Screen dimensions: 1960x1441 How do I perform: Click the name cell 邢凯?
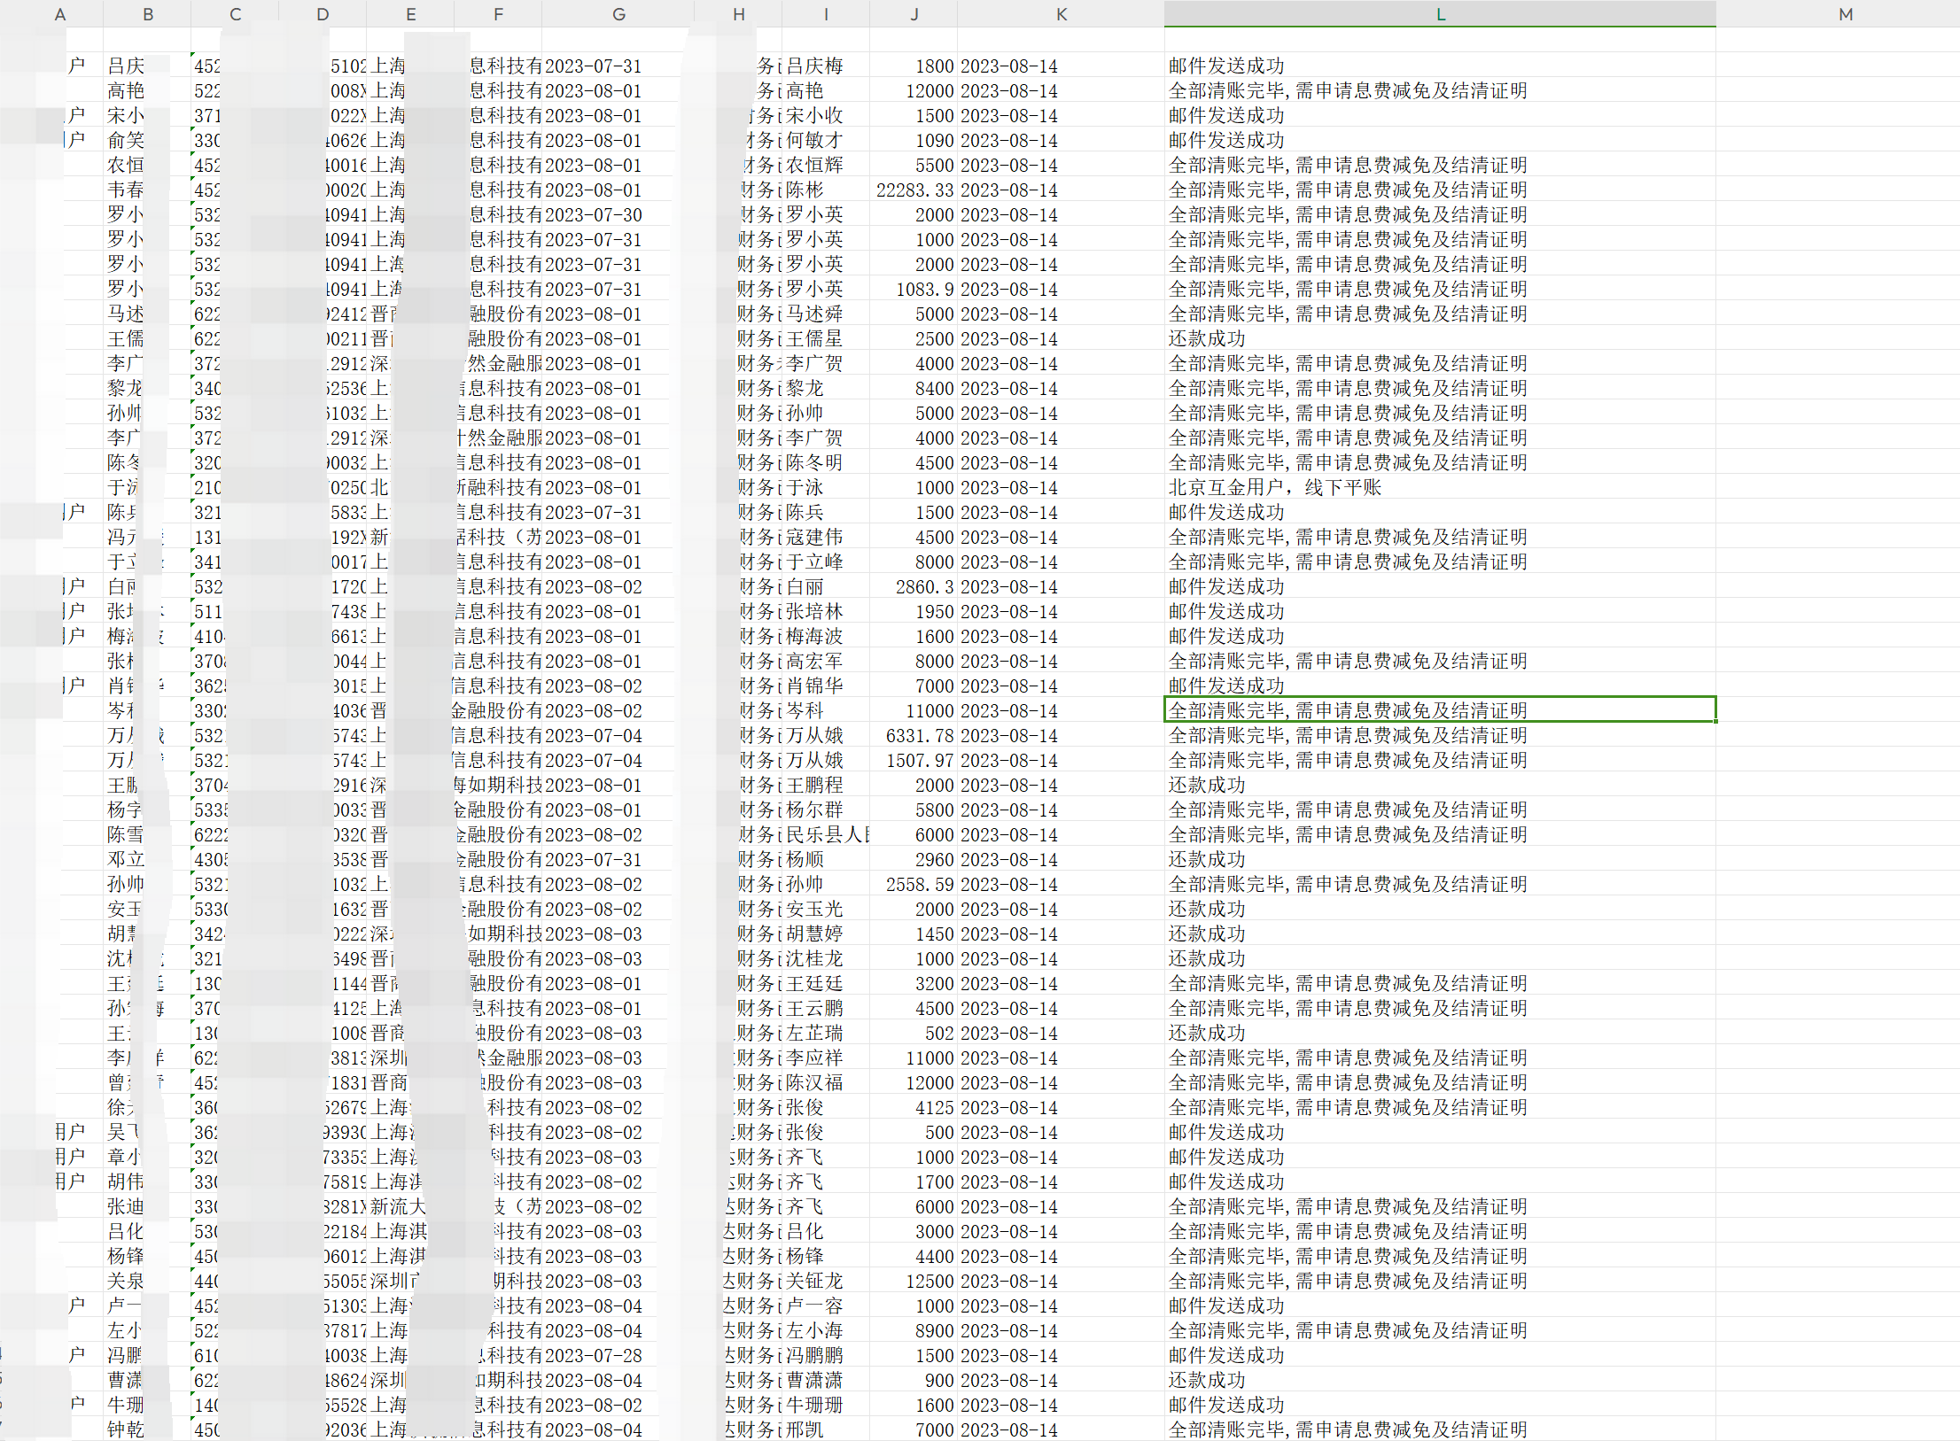click(x=826, y=1430)
